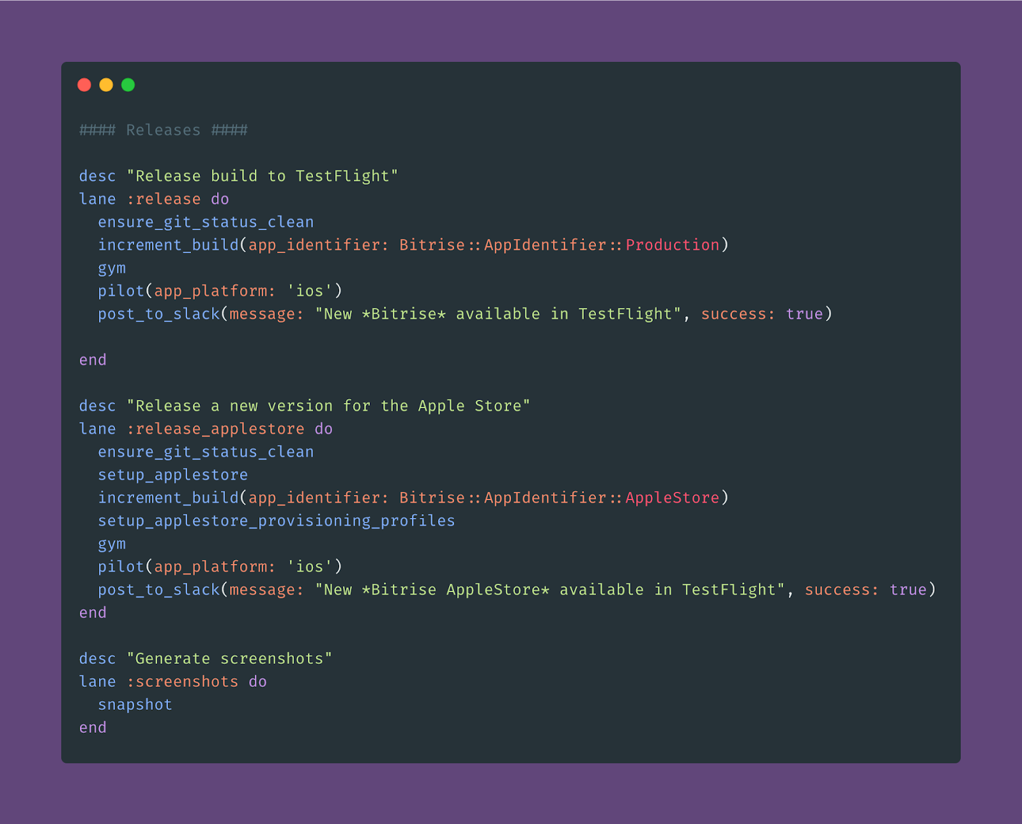
Task: Select "Release a new version for the Apple Store"
Action: 328,406
